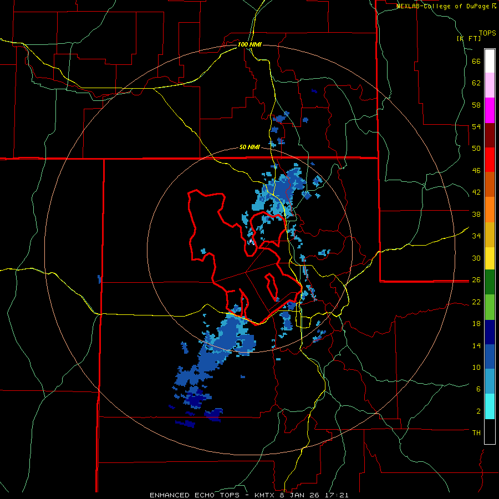Click the cyan legend swatch below 6

click(x=490, y=406)
